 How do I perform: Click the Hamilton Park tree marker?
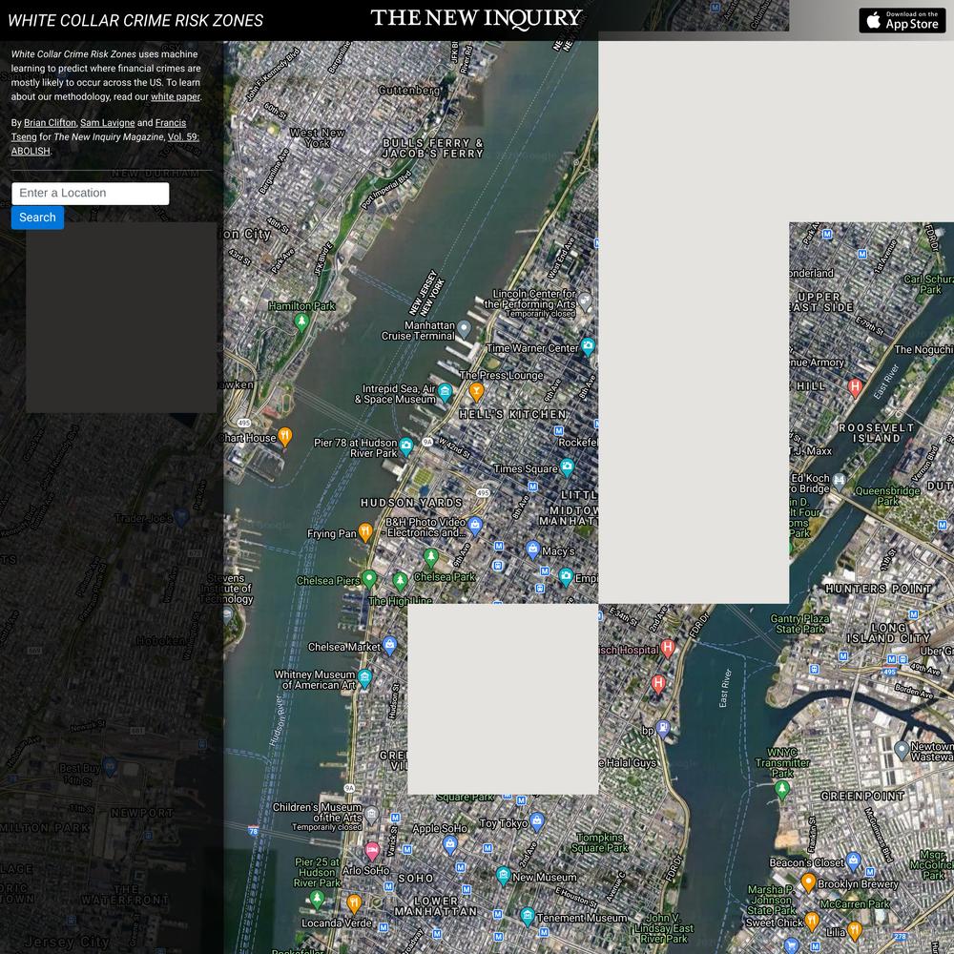pyautogui.click(x=301, y=321)
